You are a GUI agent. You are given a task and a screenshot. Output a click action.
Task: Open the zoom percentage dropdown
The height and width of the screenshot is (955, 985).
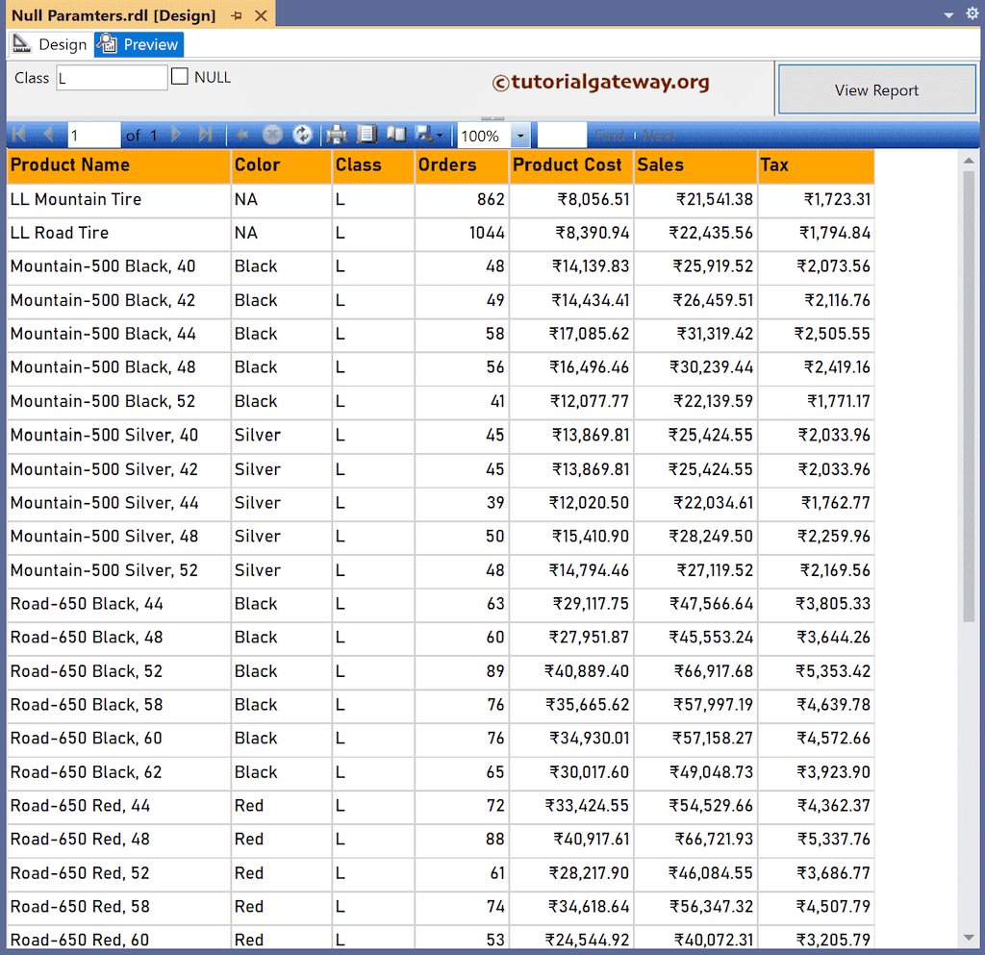(520, 135)
